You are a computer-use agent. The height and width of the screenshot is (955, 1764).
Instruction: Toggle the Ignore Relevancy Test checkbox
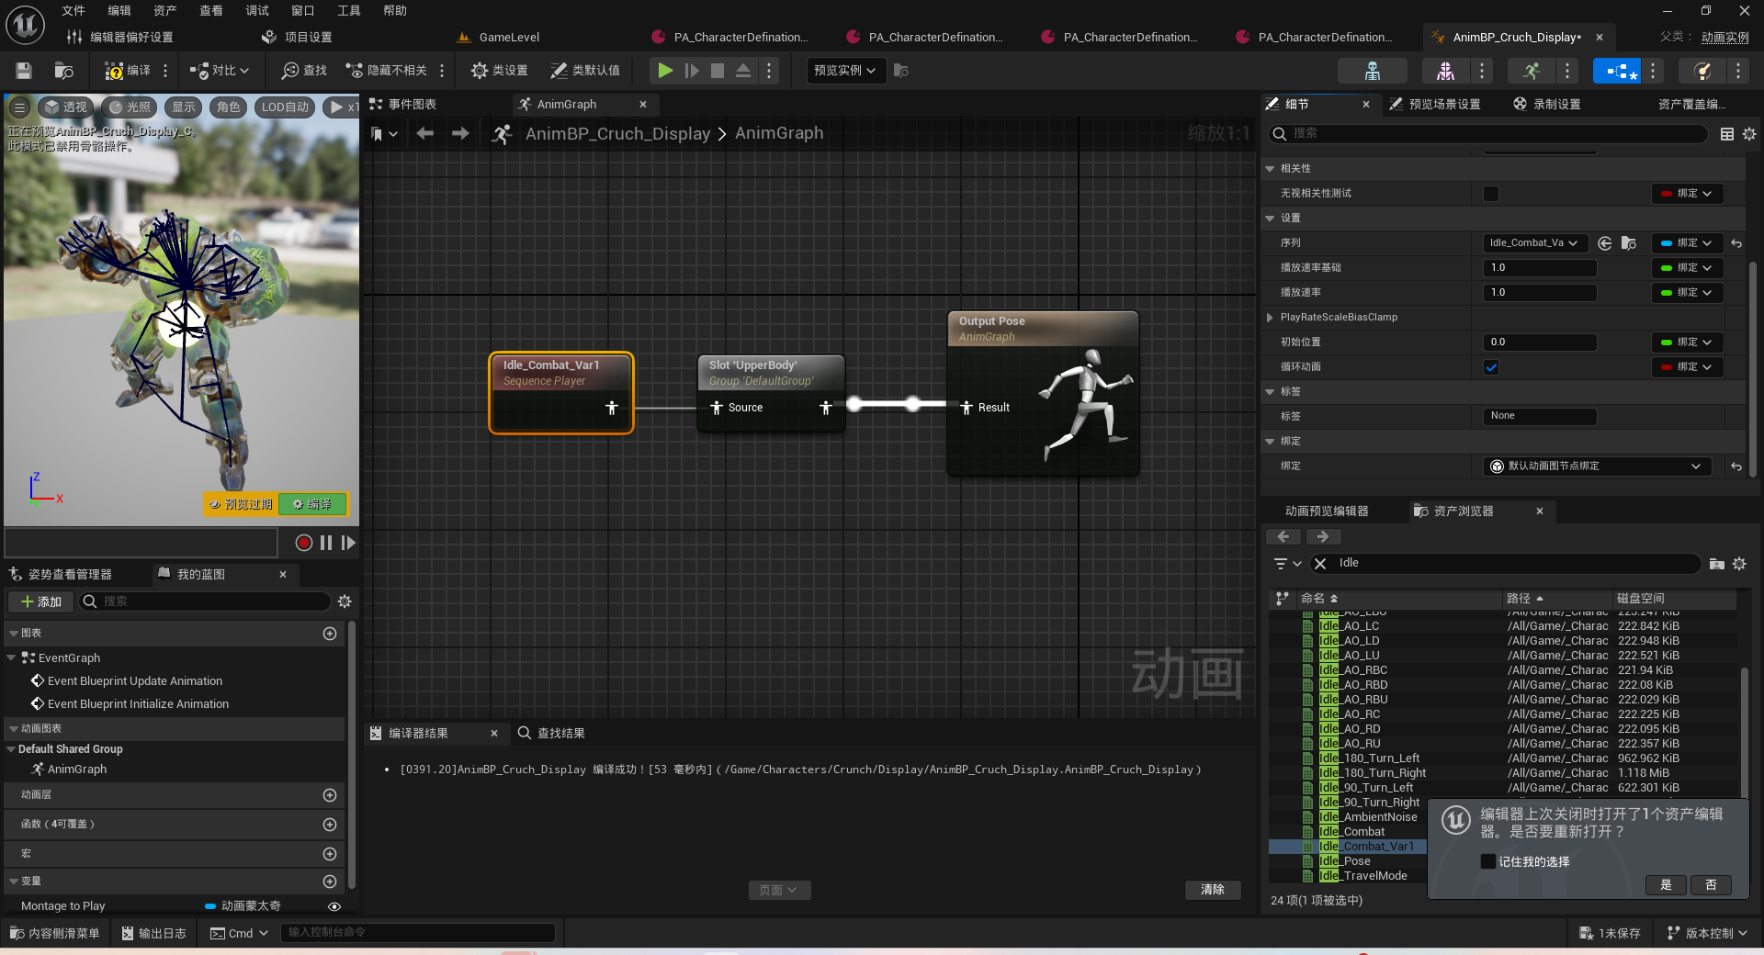(x=1491, y=194)
